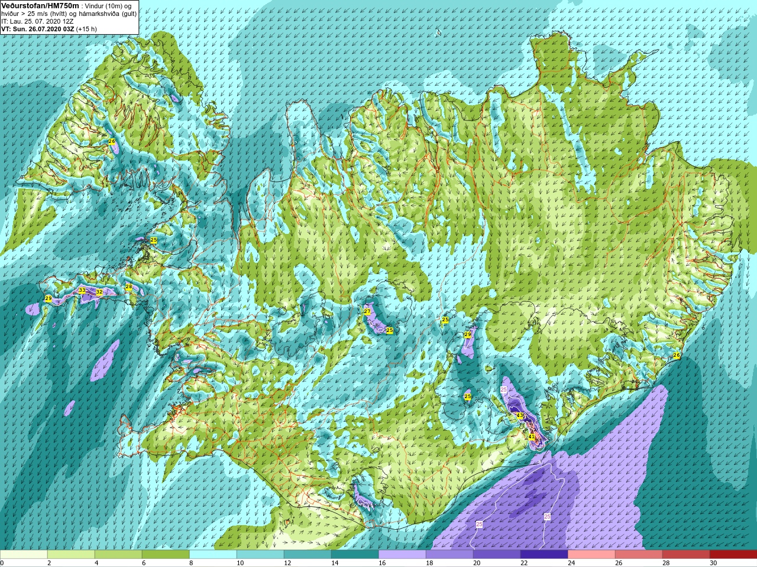757x567 pixels.
Task: Select the 4–6 m/s light green legend swatch
Action: click(x=118, y=554)
